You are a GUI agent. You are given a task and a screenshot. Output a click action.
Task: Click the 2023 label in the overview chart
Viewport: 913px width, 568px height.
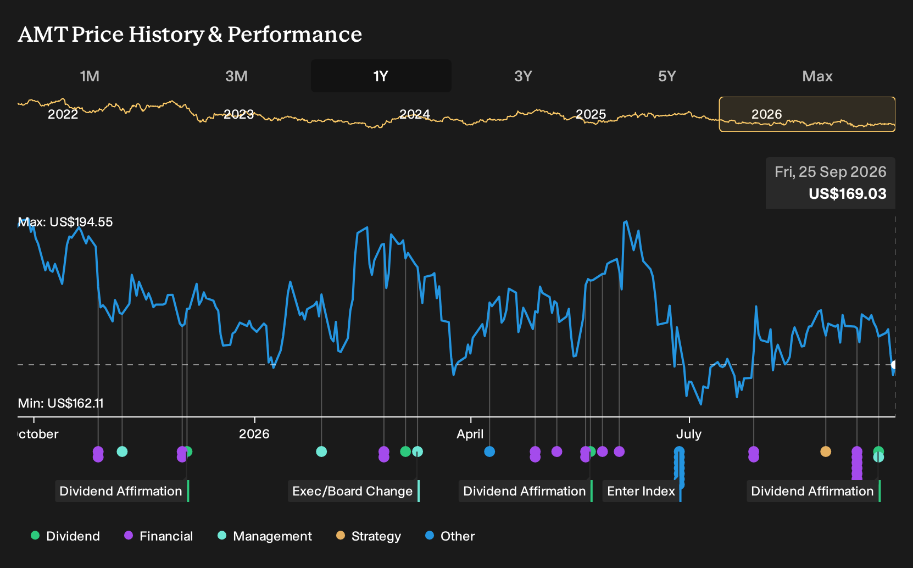(x=238, y=114)
